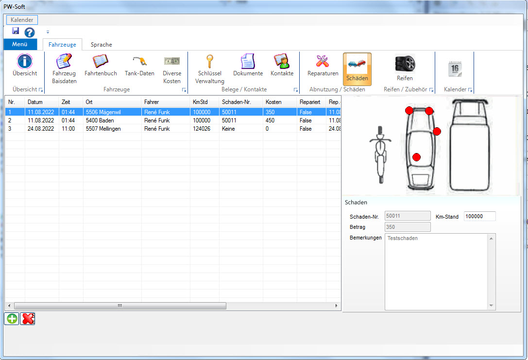Image resolution: width=528 pixels, height=360 pixels.
Task: Open the Reifen tires section
Action: pos(405,68)
